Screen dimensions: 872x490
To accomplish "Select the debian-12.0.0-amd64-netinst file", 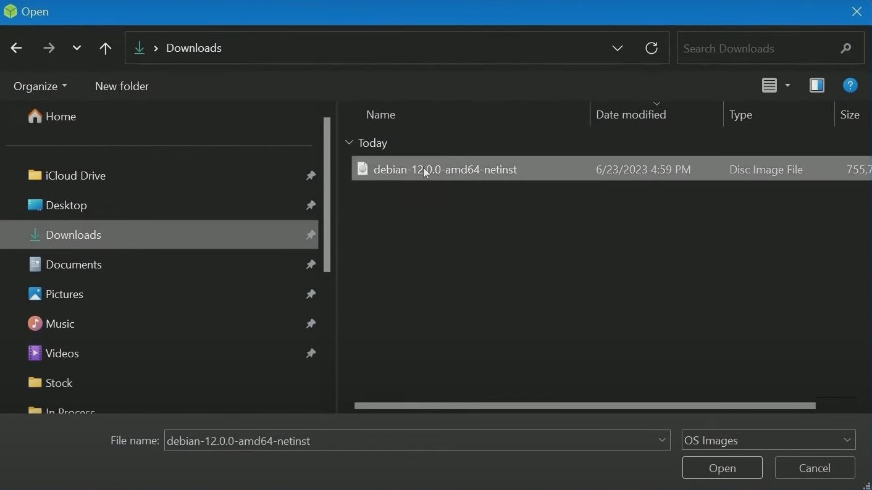I will pos(445,170).
